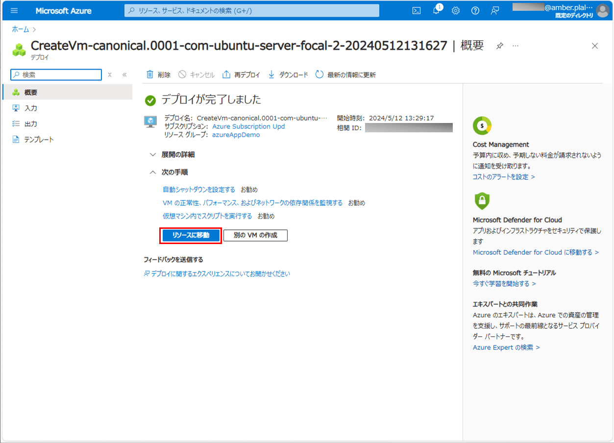Open コストのアラートを設定 link

tap(504, 177)
